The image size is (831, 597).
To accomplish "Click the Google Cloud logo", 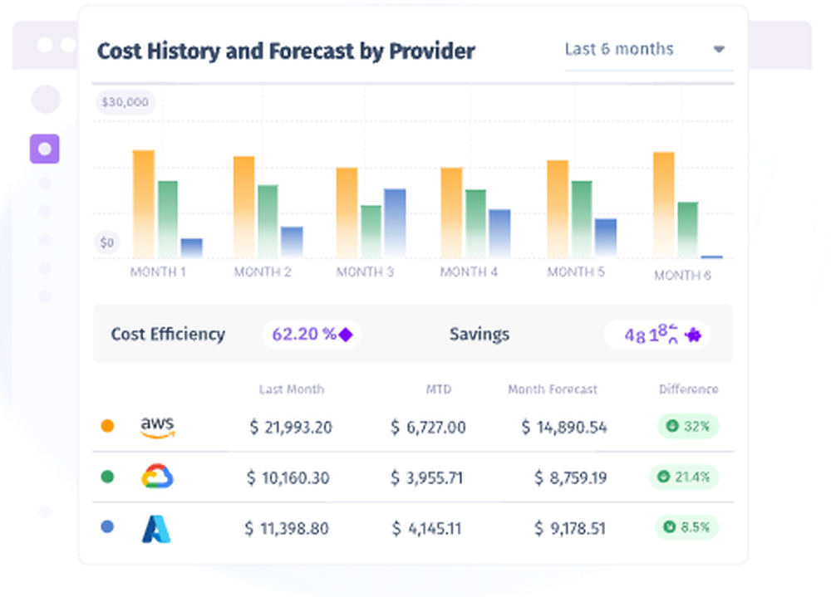I will (x=157, y=477).
